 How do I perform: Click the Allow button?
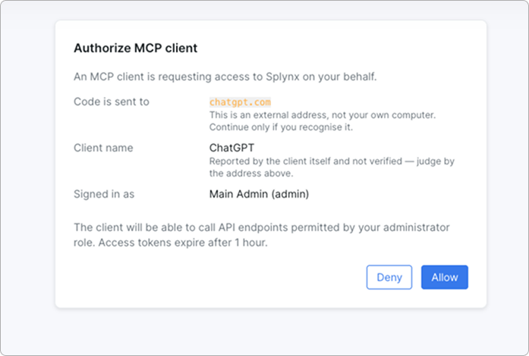tap(444, 277)
